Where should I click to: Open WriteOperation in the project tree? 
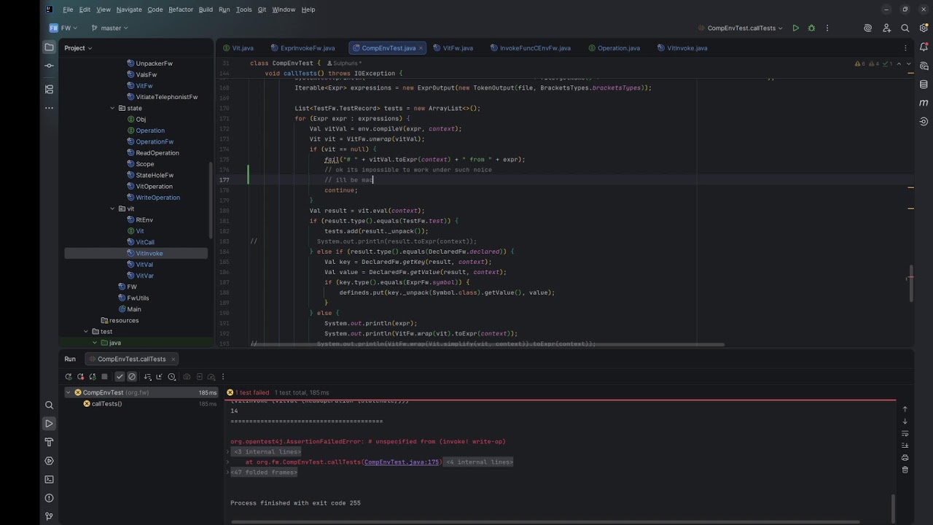[x=157, y=198]
